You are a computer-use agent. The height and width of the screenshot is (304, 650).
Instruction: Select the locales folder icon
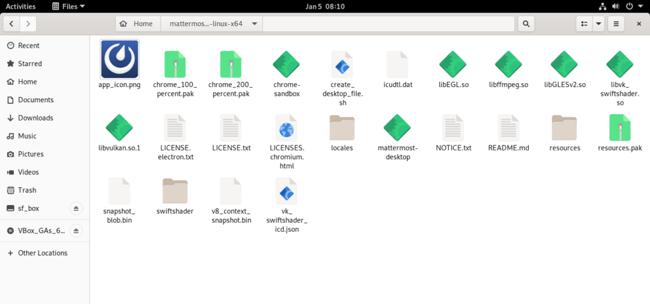342,128
